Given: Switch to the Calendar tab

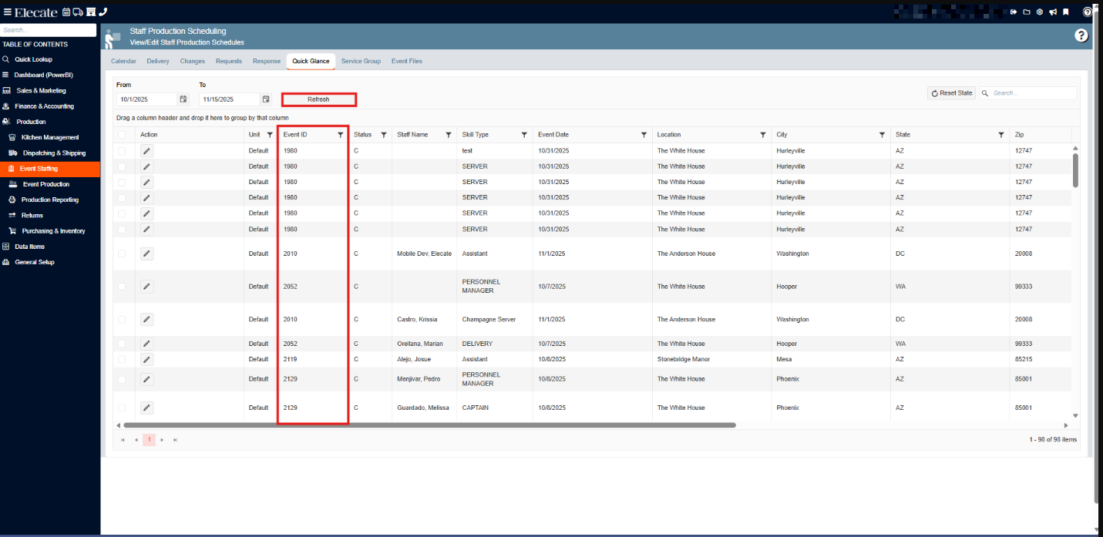Looking at the screenshot, I should [123, 61].
